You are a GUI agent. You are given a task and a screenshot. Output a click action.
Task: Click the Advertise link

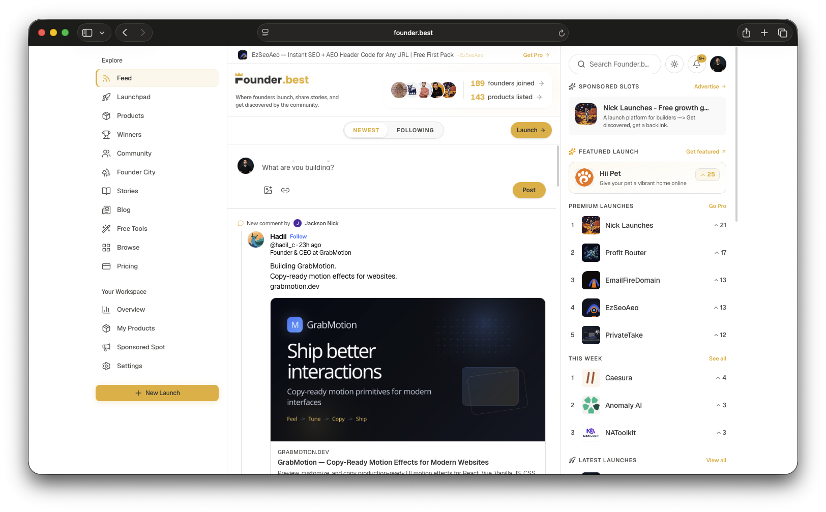point(710,86)
